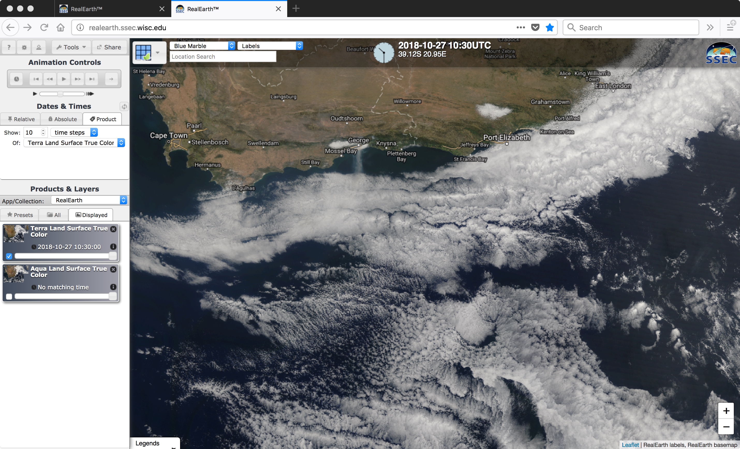Click the animation play button
Image resolution: width=740 pixels, height=449 pixels.
[x=64, y=79]
